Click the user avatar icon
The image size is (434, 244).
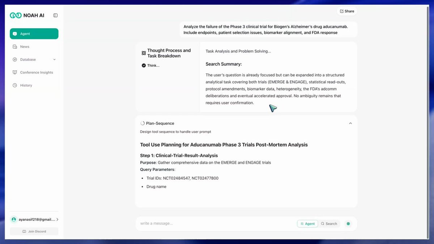pos(14,219)
